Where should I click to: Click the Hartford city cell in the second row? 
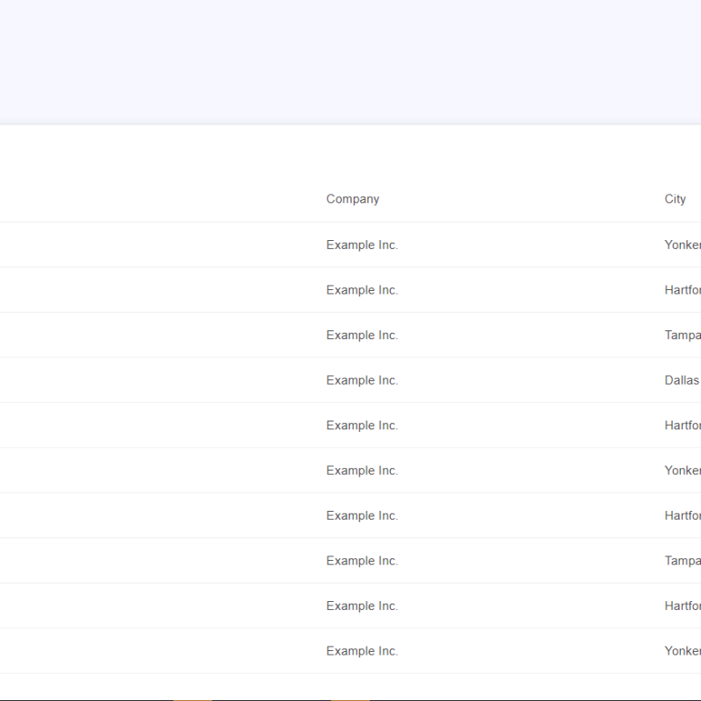pyautogui.click(x=683, y=290)
